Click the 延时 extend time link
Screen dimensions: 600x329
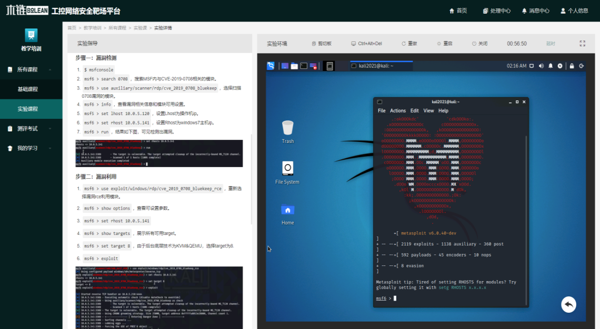click(551, 44)
